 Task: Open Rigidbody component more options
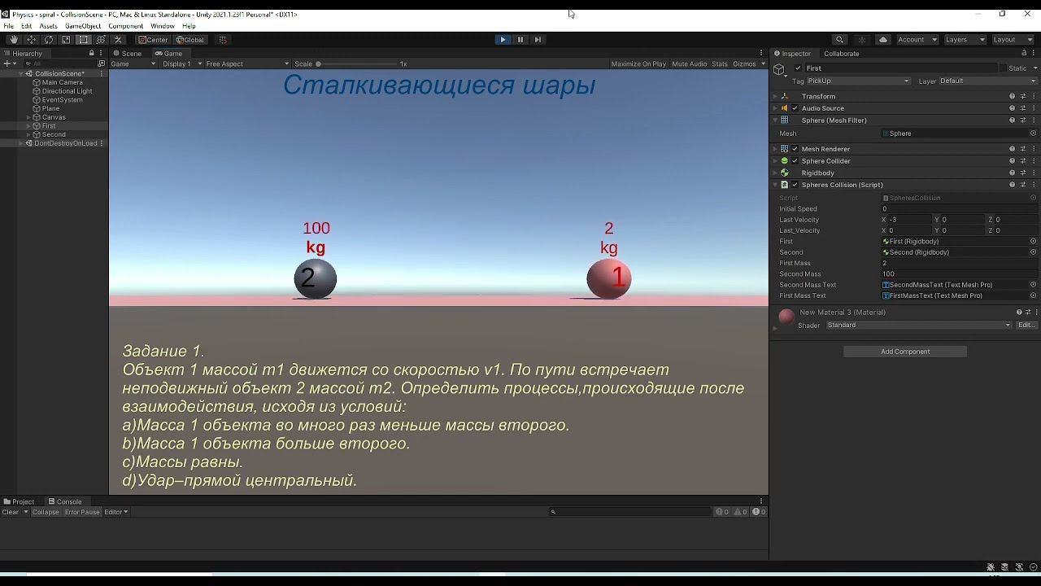click(1034, 173)
